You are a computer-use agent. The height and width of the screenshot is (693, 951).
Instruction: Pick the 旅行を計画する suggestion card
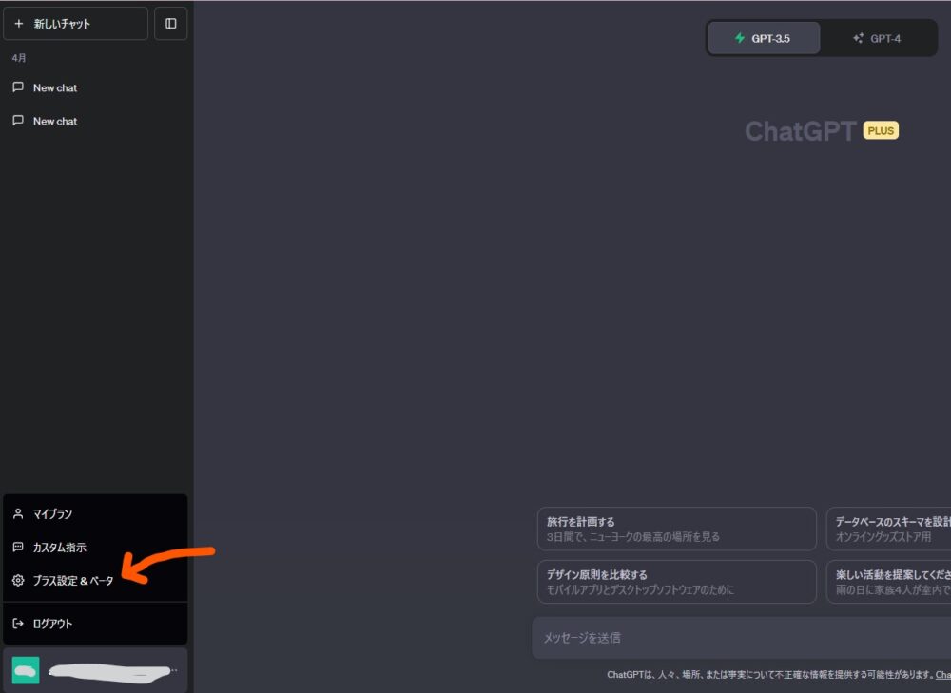(676, 529)
